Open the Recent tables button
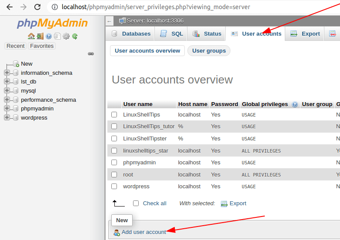Image resolution: width=340 pixels, height=240 pixels. 15,46
